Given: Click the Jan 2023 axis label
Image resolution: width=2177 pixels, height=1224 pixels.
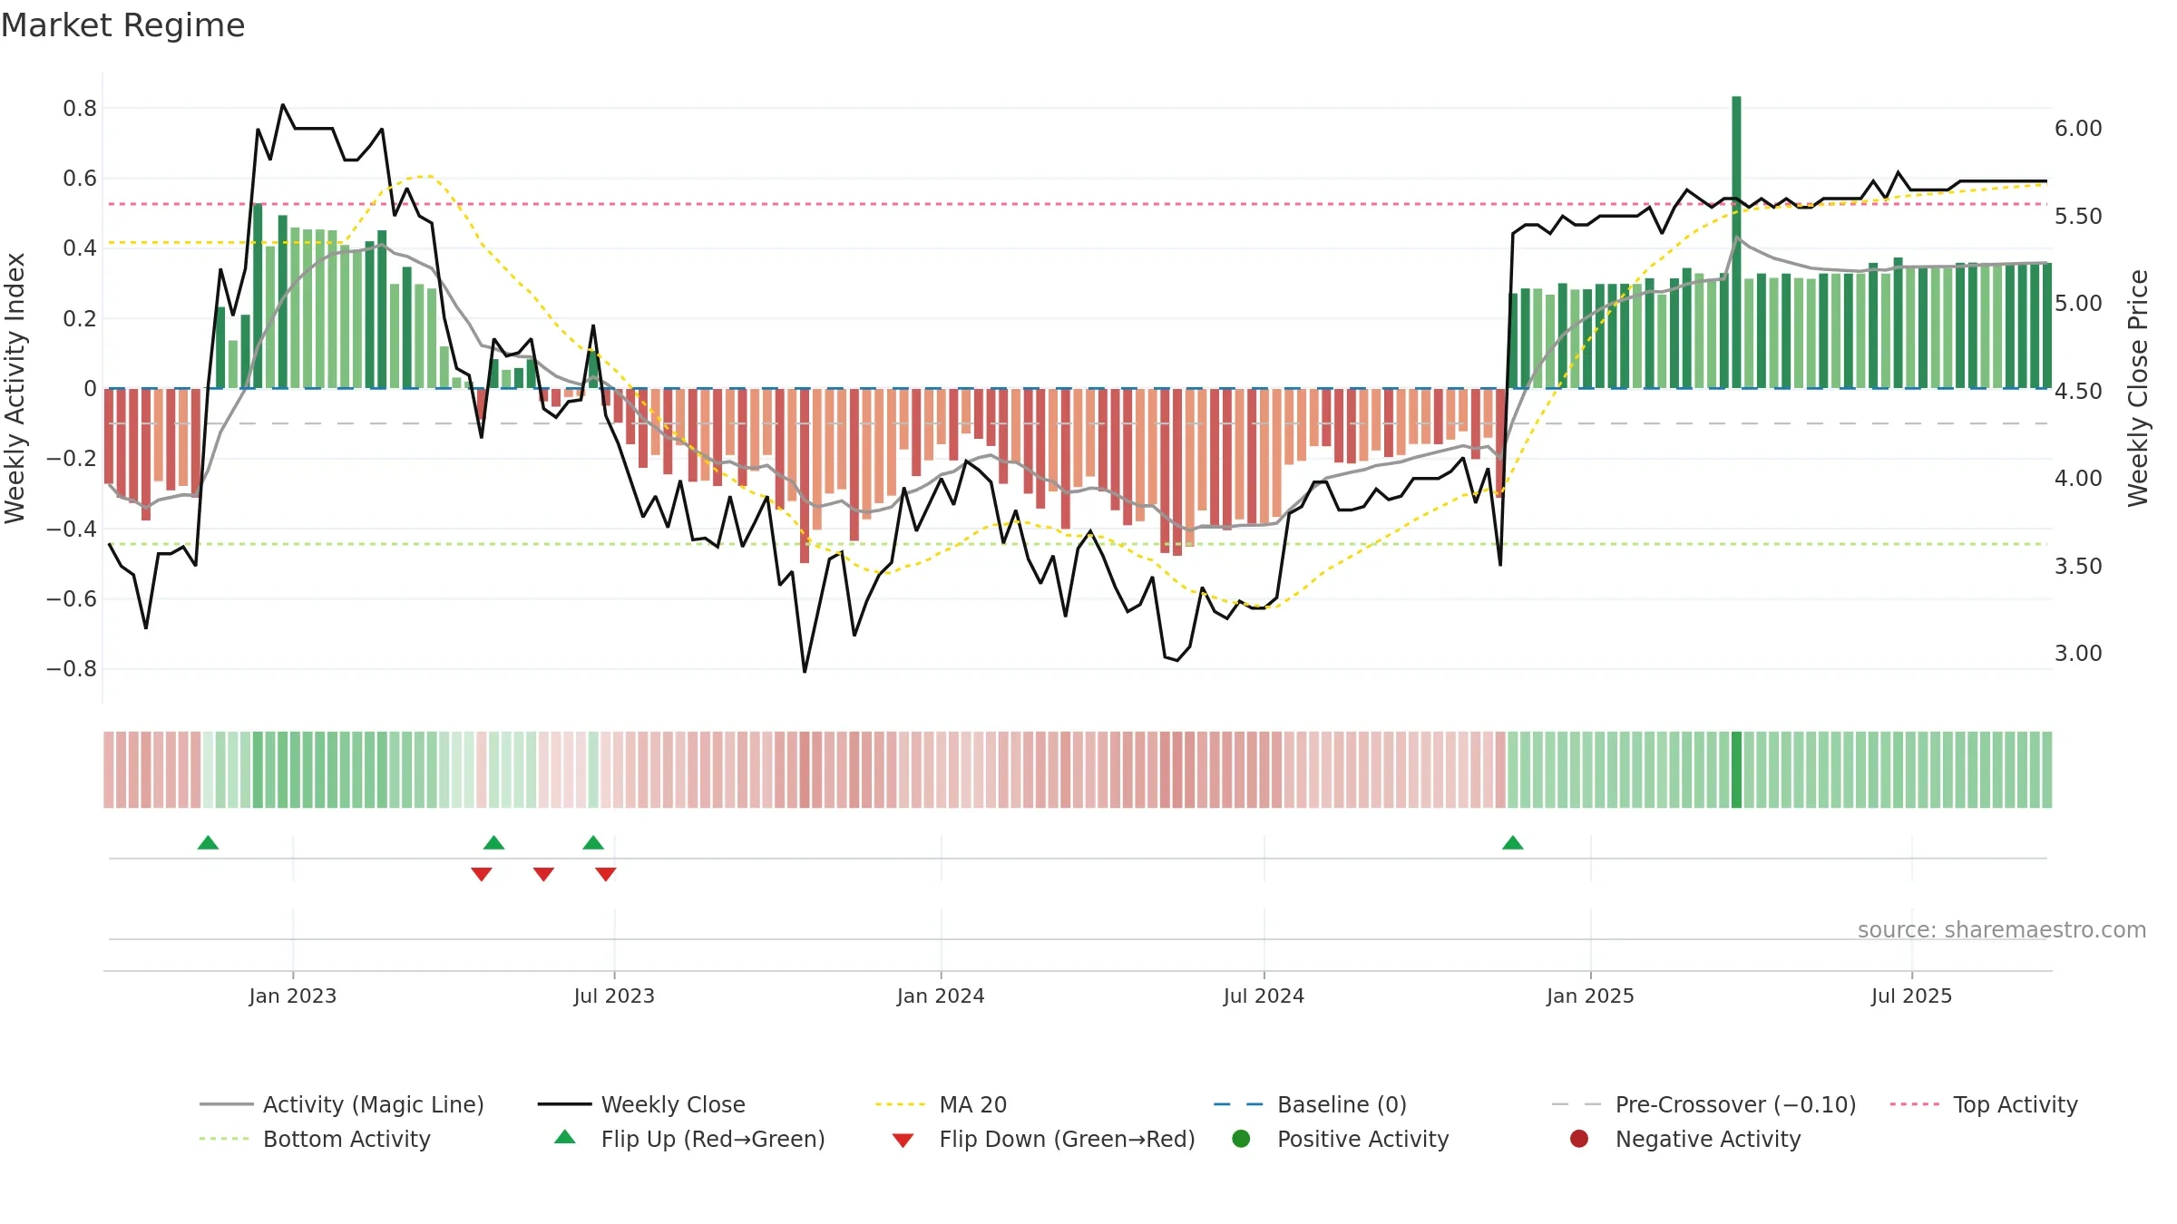Looking at the screenshot, I should (293, 996).
